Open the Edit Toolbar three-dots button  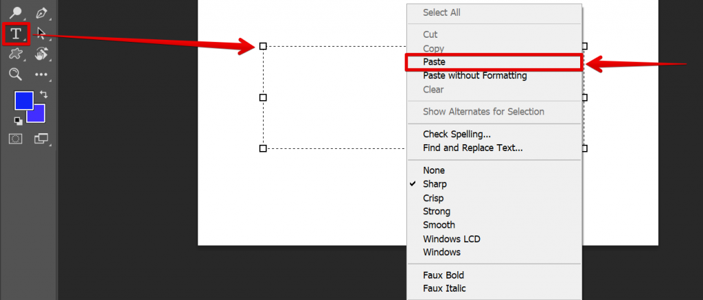point(42,74)
